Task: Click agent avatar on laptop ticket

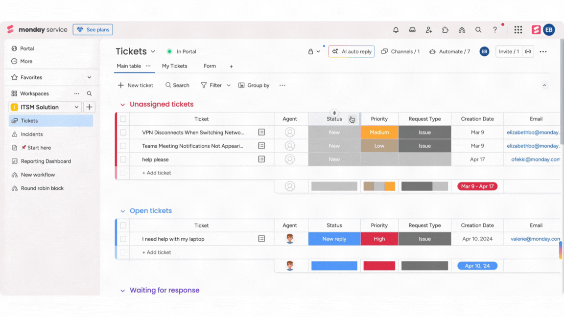Action: coord(289,239)
